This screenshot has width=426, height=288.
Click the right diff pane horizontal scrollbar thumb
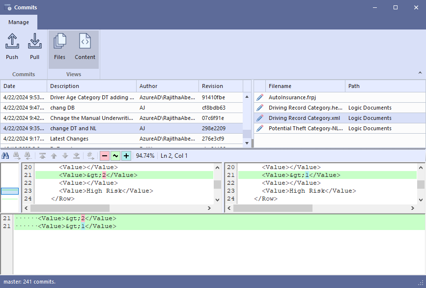273,208
